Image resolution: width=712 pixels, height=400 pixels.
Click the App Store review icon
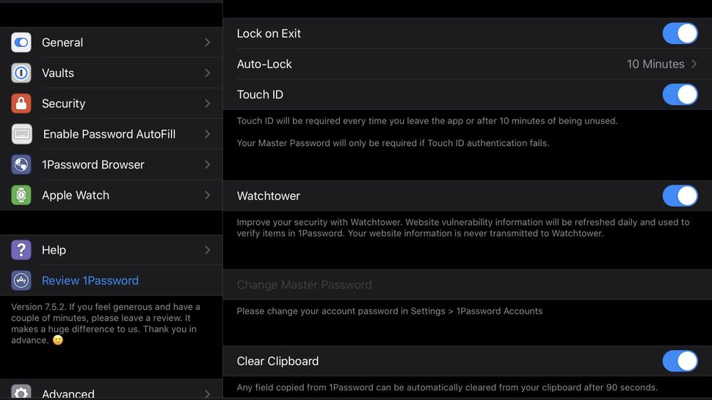pos(21,281)
